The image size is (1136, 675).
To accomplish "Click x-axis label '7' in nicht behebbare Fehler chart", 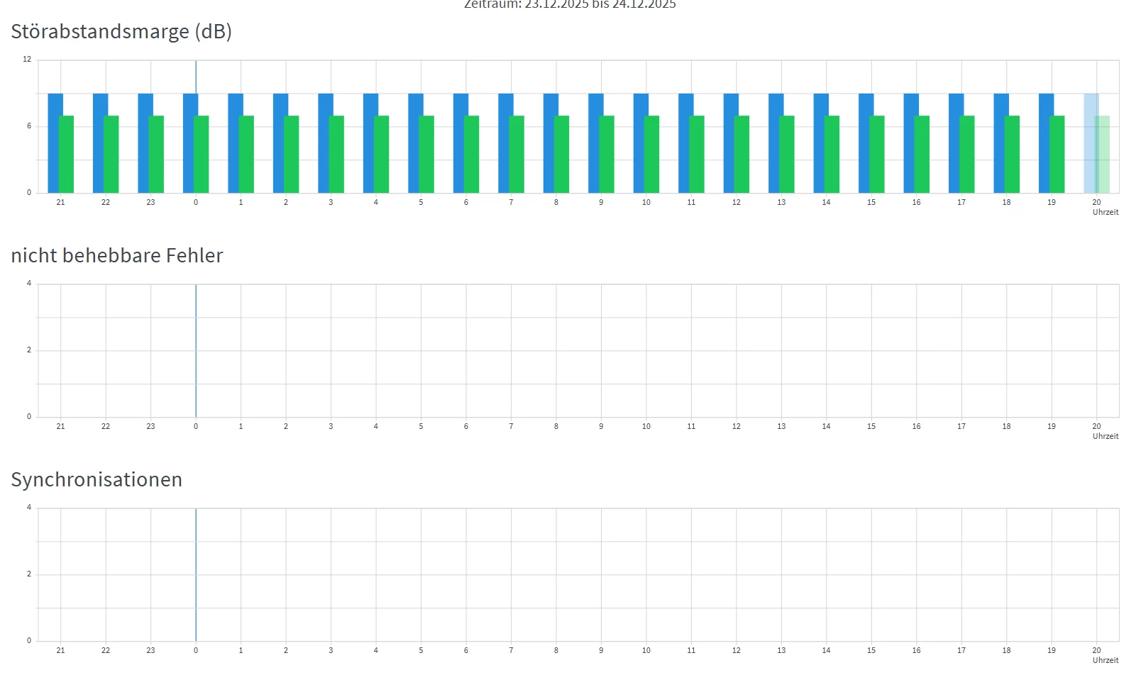I will pyautogui.click(x=511, y=427).
